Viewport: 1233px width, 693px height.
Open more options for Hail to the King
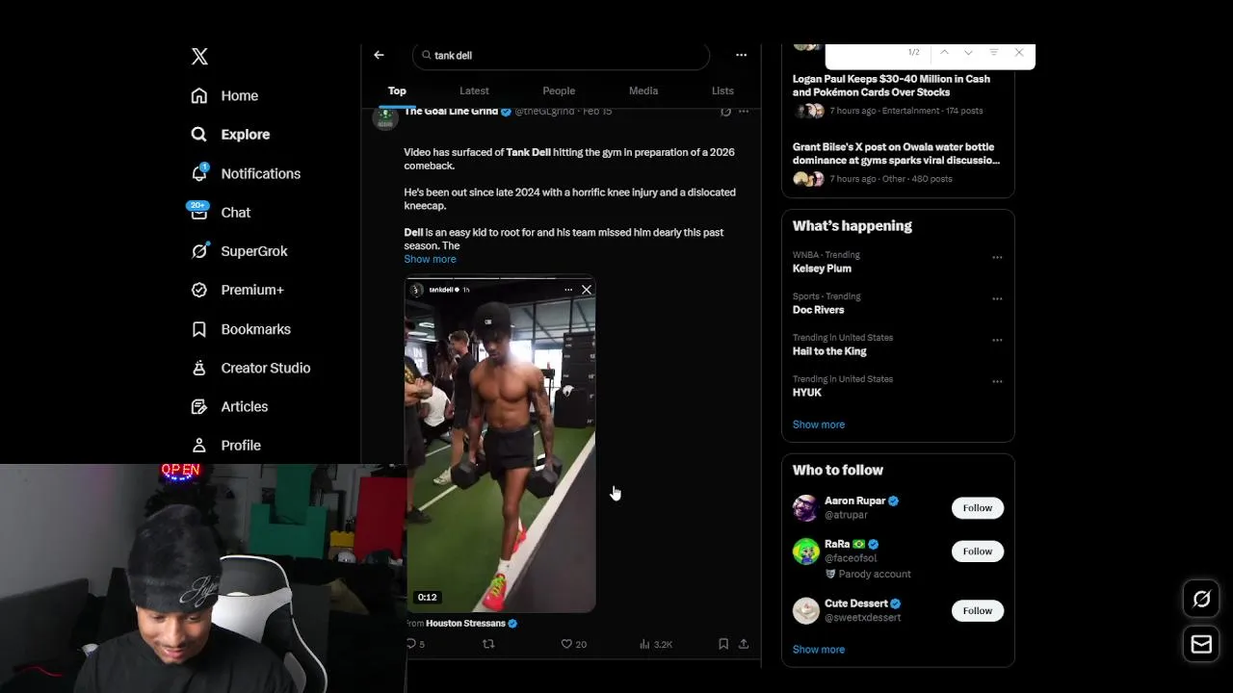[997, 340]
